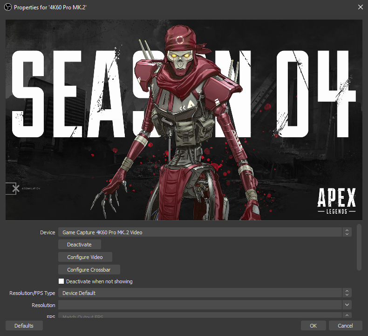Open the FPS 'Match Output FPS' dropdown

(x=200, y=316)
